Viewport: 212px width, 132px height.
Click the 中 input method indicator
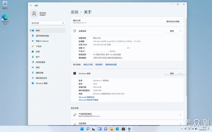185,129
